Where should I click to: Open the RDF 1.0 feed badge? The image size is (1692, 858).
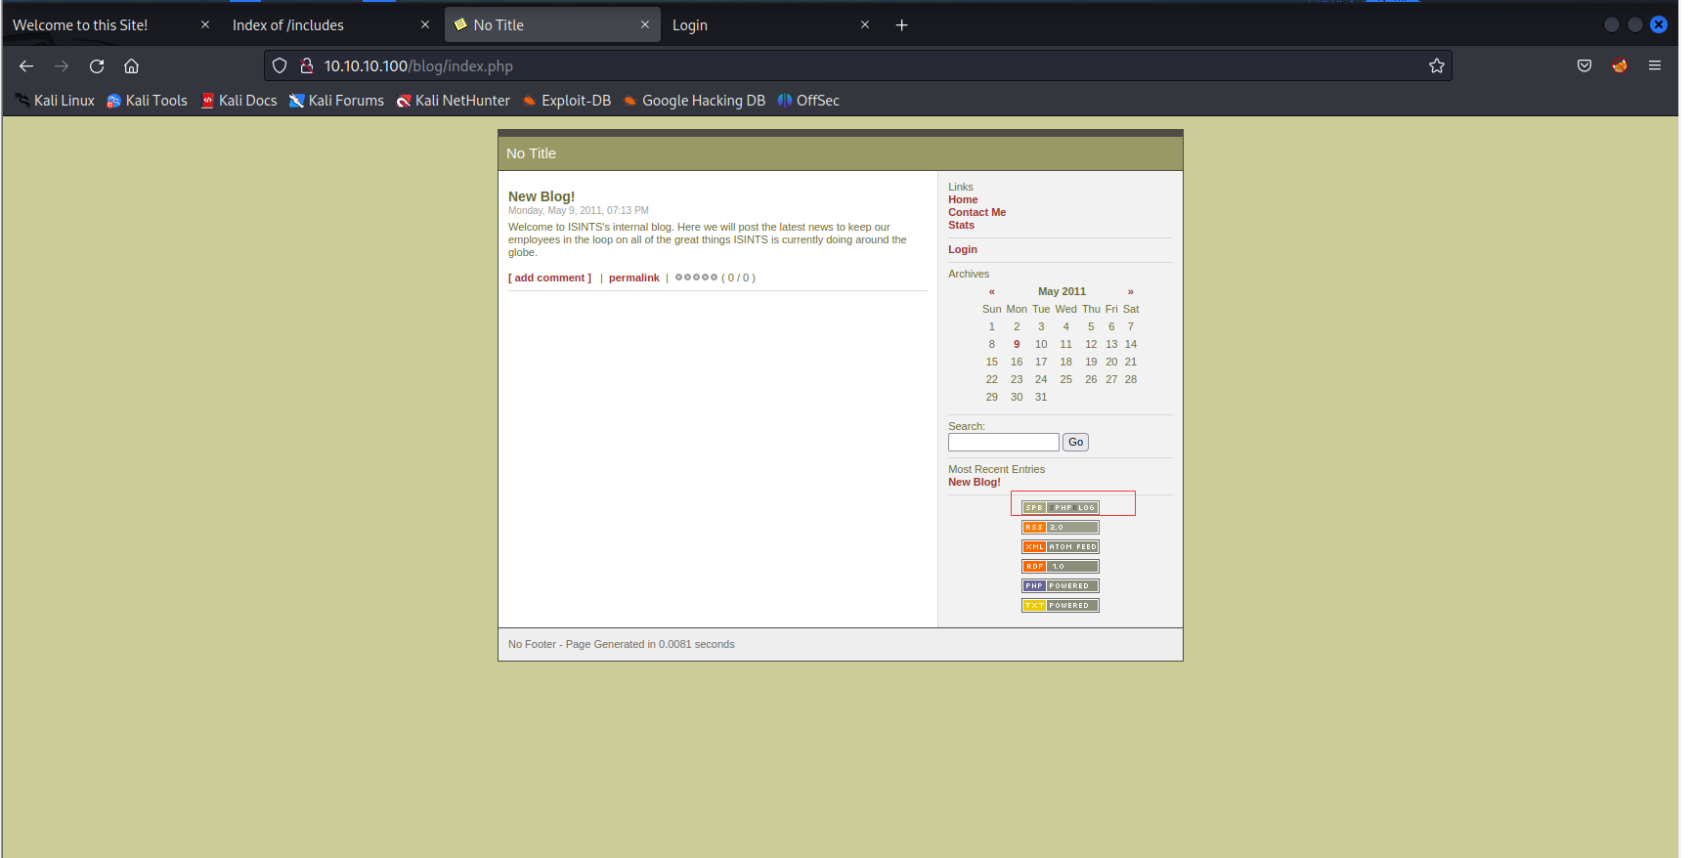click(x=1061, y=567)
